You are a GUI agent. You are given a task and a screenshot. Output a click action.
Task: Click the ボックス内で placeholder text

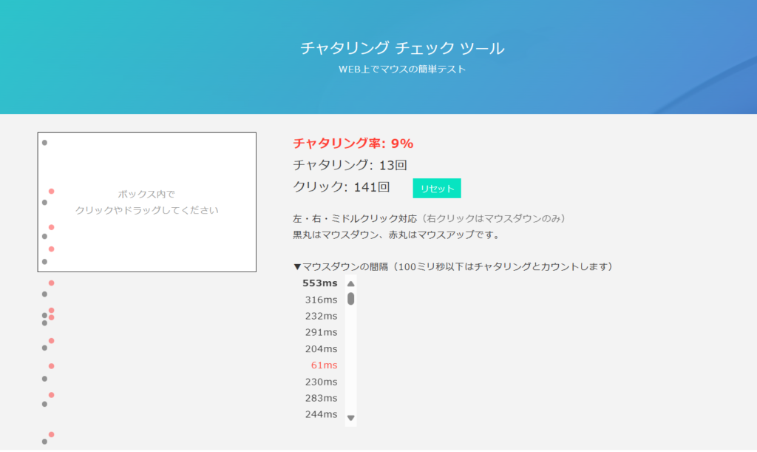(x=147, y=194)
